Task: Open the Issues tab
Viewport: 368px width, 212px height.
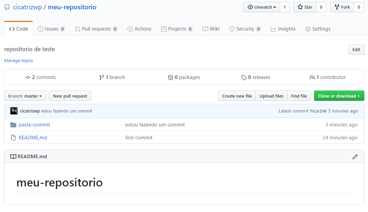Action: [x=51, y=29]
